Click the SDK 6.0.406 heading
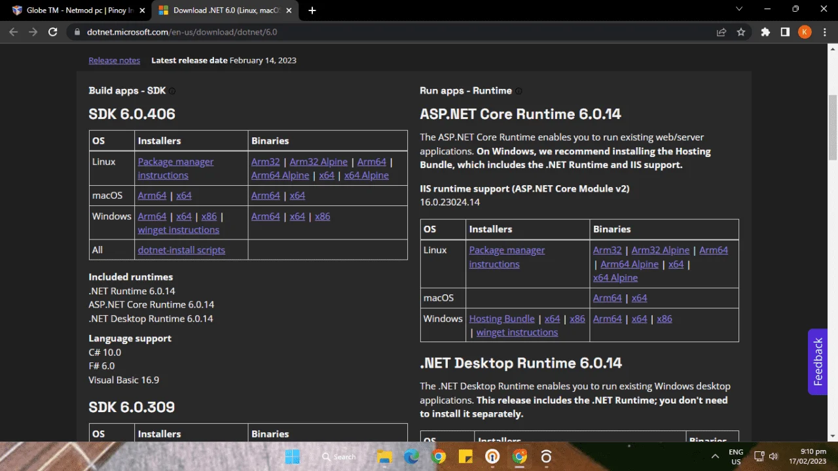Image resolution: width=838 pixels, height=471 pixels. 132,114
